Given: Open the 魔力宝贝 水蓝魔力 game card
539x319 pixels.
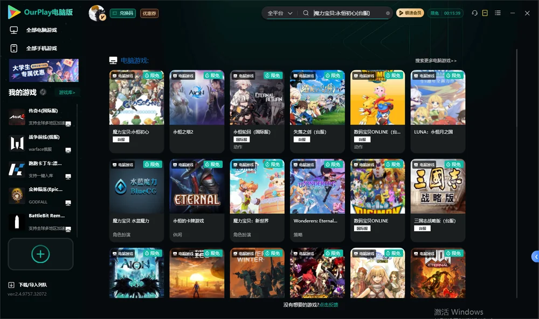Looking at the screenshot, I should 136,200.
